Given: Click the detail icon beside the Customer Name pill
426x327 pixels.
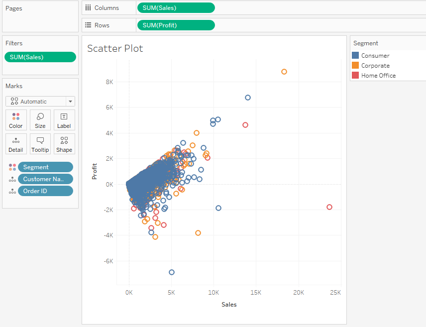Looking at the screenshot, I should point(12,179).
